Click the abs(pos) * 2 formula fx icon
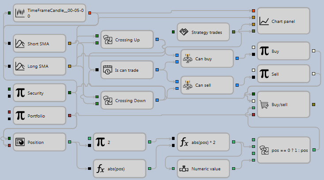 click(184, 142)
